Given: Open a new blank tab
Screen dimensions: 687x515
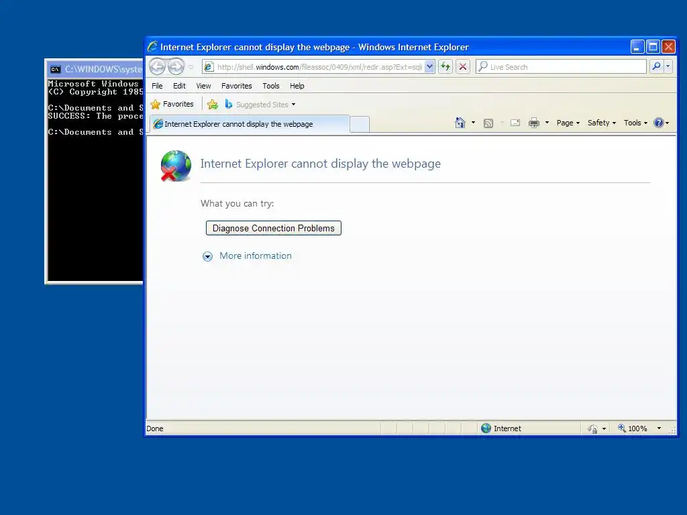Looking at the screenshot, I should (360, 124).
